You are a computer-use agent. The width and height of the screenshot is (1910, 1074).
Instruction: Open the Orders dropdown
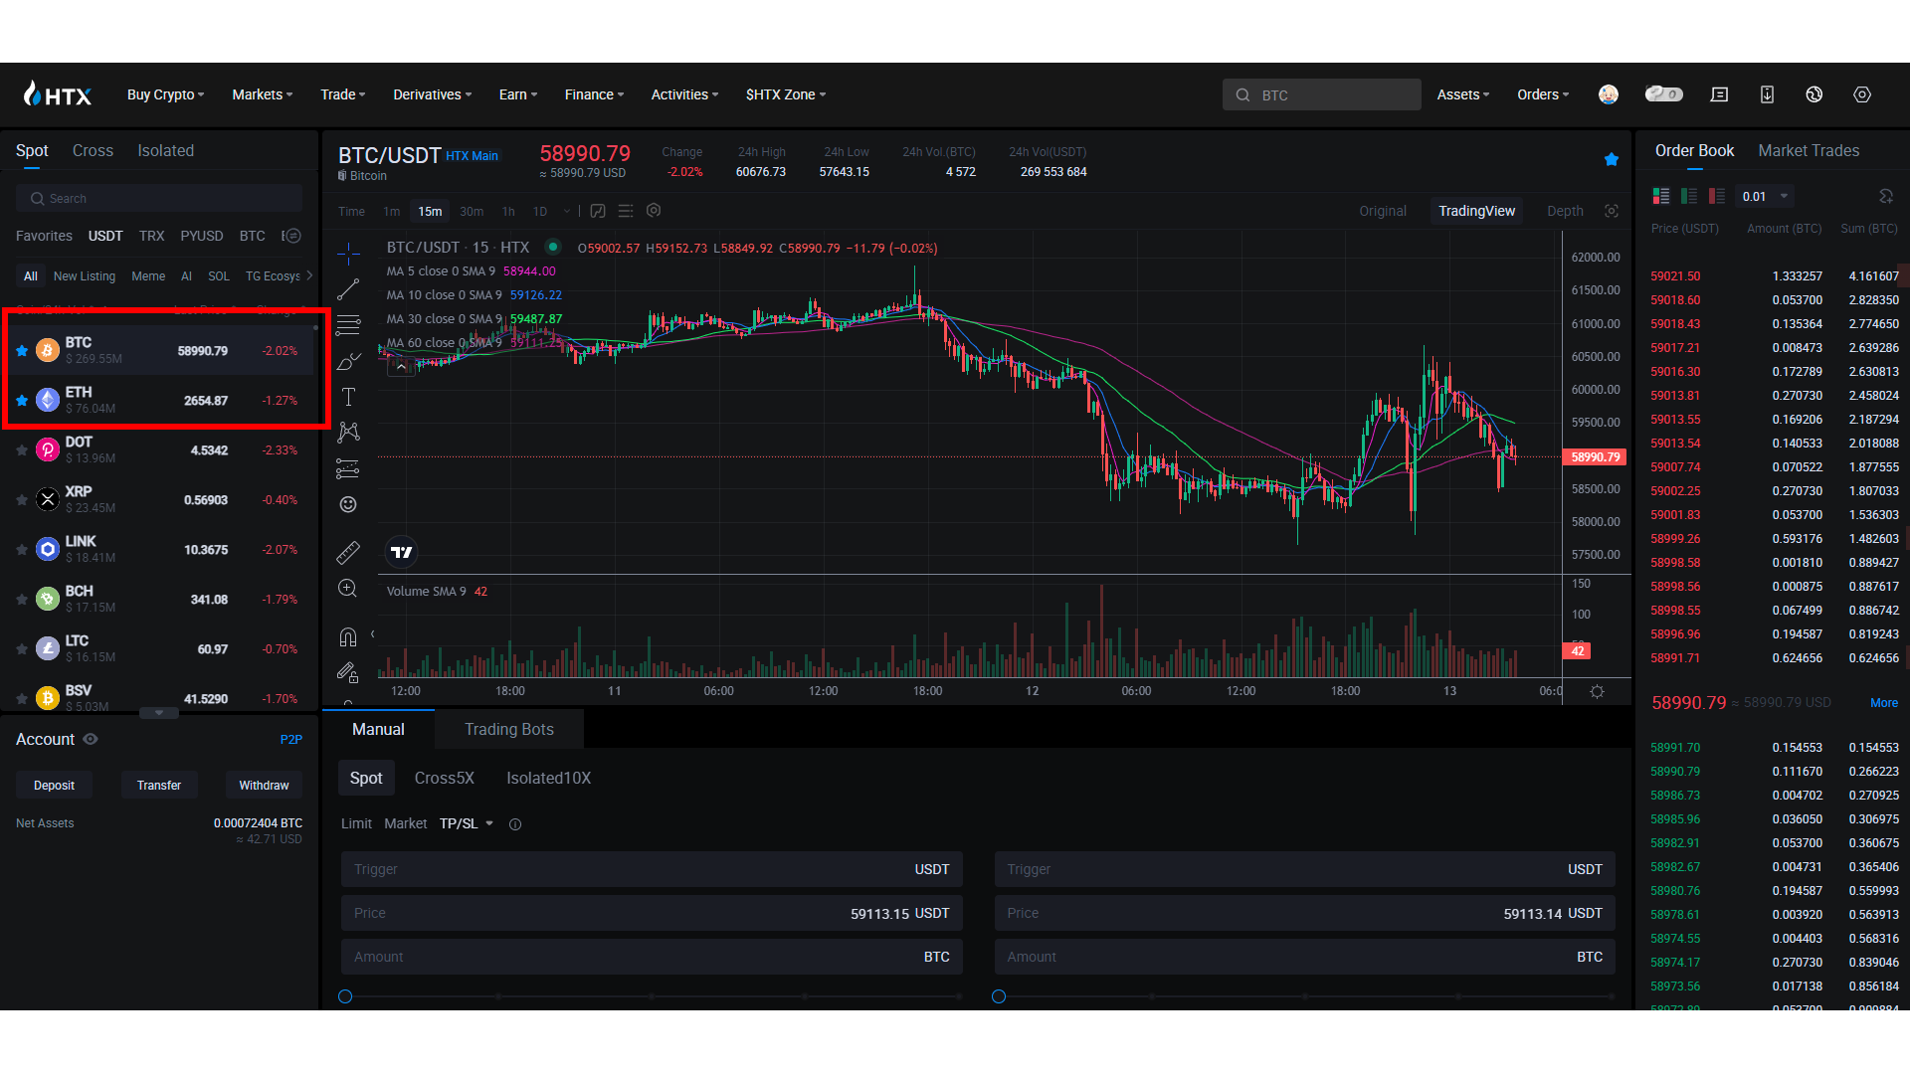click(1543, 94)
